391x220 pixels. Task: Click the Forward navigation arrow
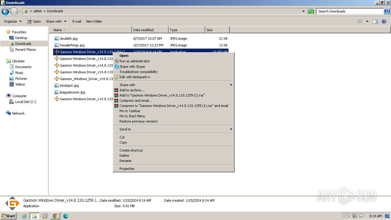[14, 12]
